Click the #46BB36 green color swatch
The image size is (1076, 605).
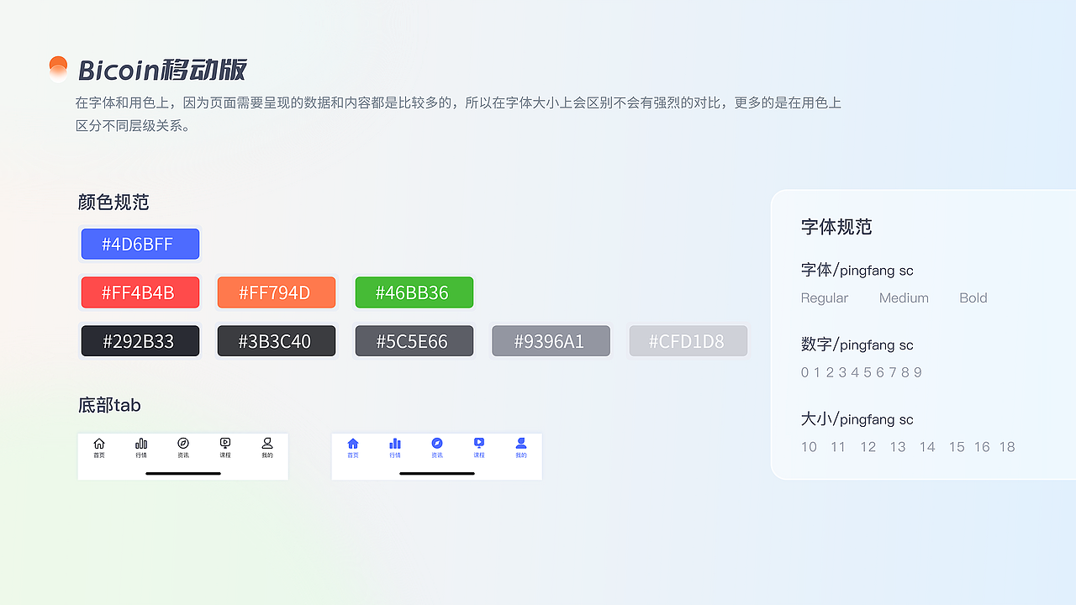pyautogui.click(x=414, y=292)
